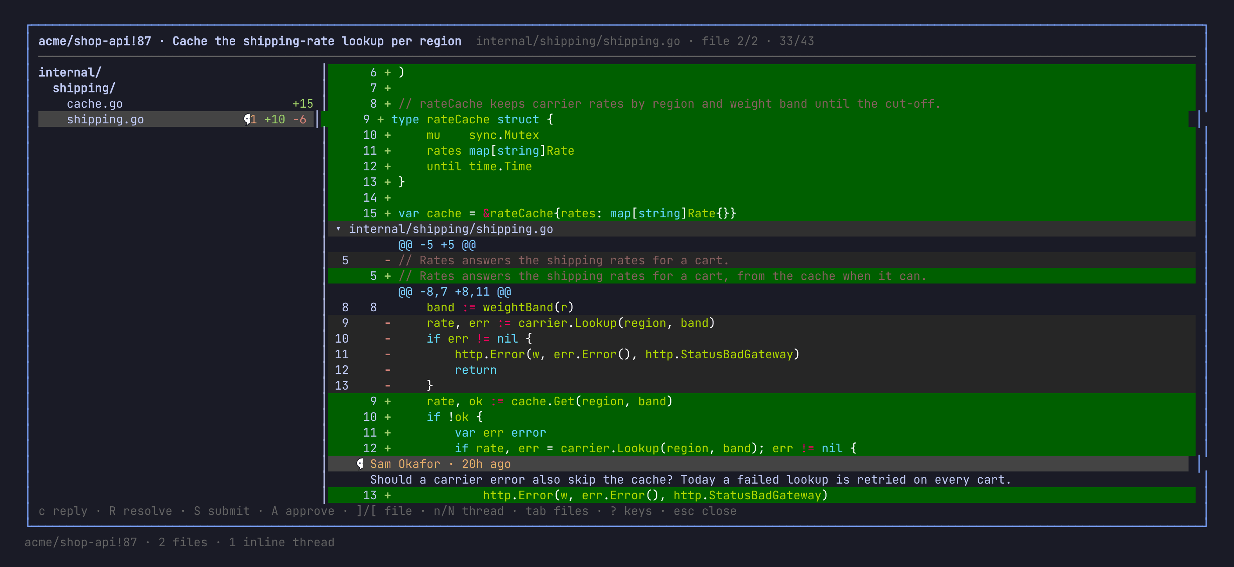Click the 'S submit' hint
The width and height of the screenshot is (1234, 567).
pos(222,511)
